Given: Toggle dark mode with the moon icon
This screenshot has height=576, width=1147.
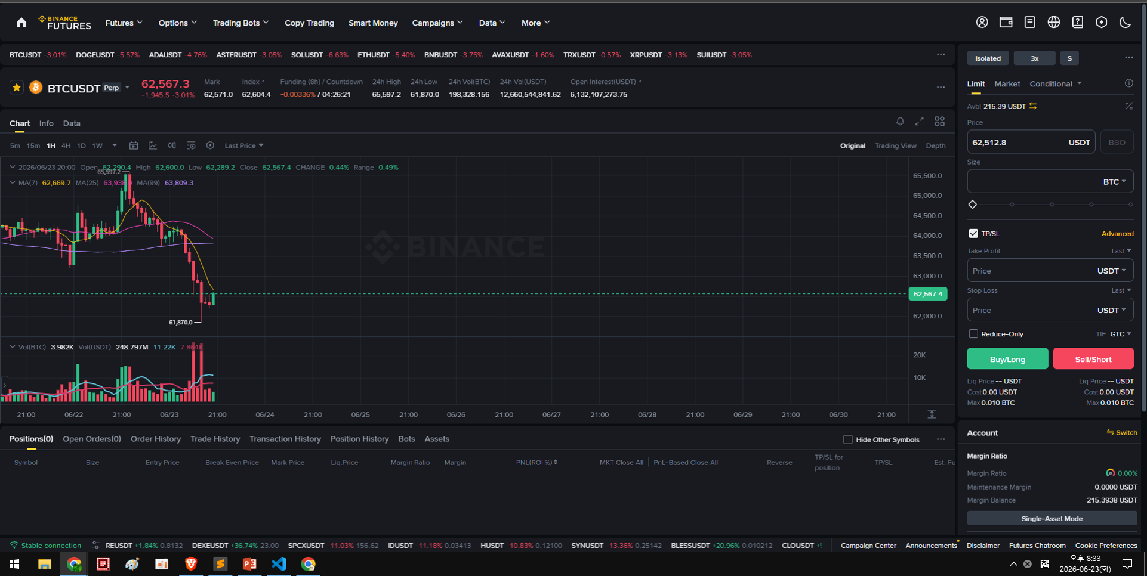Looking at the screenshot, I should (x=1125, y=23).
